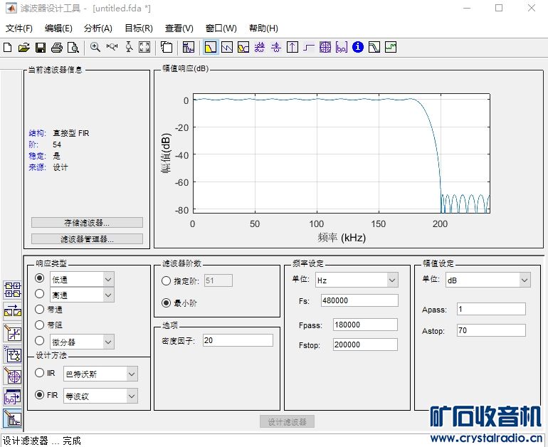Show Group Delay Response icon
The width and height of the screenshot is (548, 447).
(x=259, y=47)
